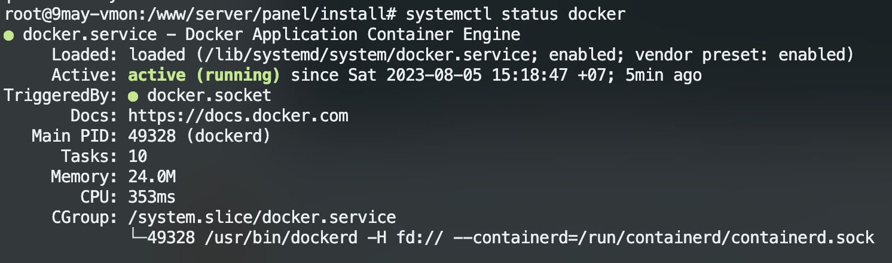Click the Memory value 24.0M
Screen dimensions: 892x263
coord(152,176)
